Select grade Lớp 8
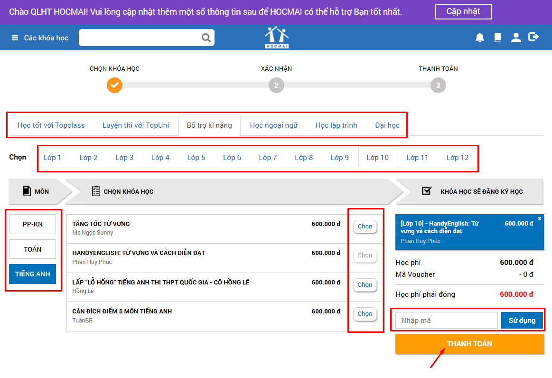 [304, 158]
